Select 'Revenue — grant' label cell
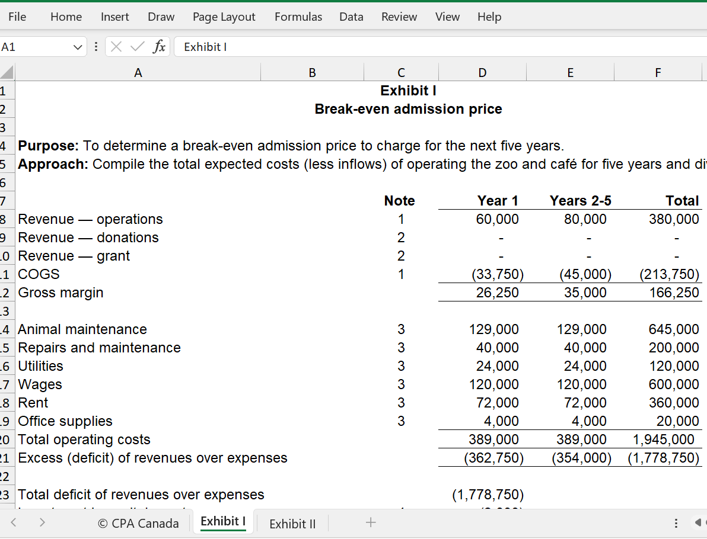Viewport: 707px width, 539px height. (x=74, y=256)
